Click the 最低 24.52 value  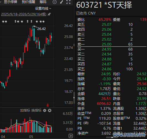point(141,89)
